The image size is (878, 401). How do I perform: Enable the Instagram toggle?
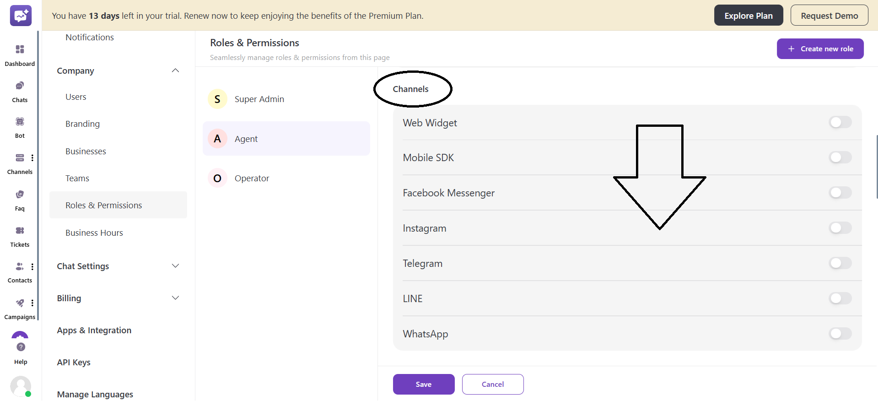(840, 228)
